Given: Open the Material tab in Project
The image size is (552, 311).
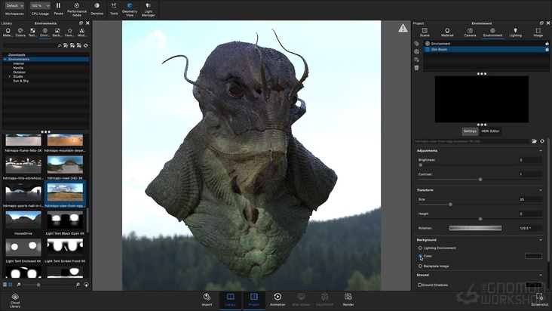Looking at the screenshot, I should (447, 32).
